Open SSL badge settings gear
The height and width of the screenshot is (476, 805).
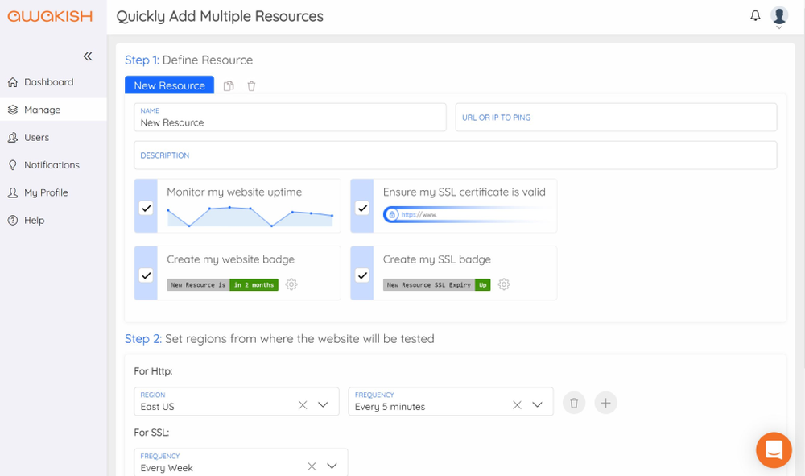point(504,284)
